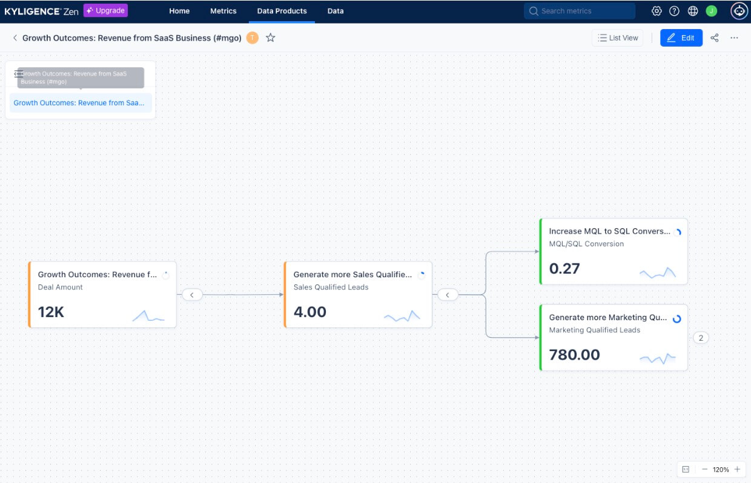Collapse the branches after the Sales Qualified Leads card
The width and height of the screenshot is (751, 483).
(448, 295)
